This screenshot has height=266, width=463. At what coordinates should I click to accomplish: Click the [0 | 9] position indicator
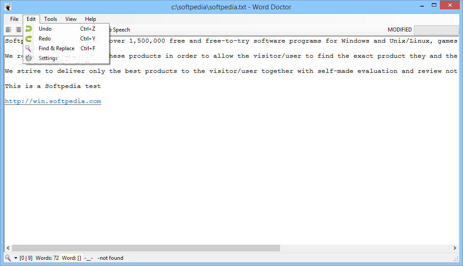26,258
